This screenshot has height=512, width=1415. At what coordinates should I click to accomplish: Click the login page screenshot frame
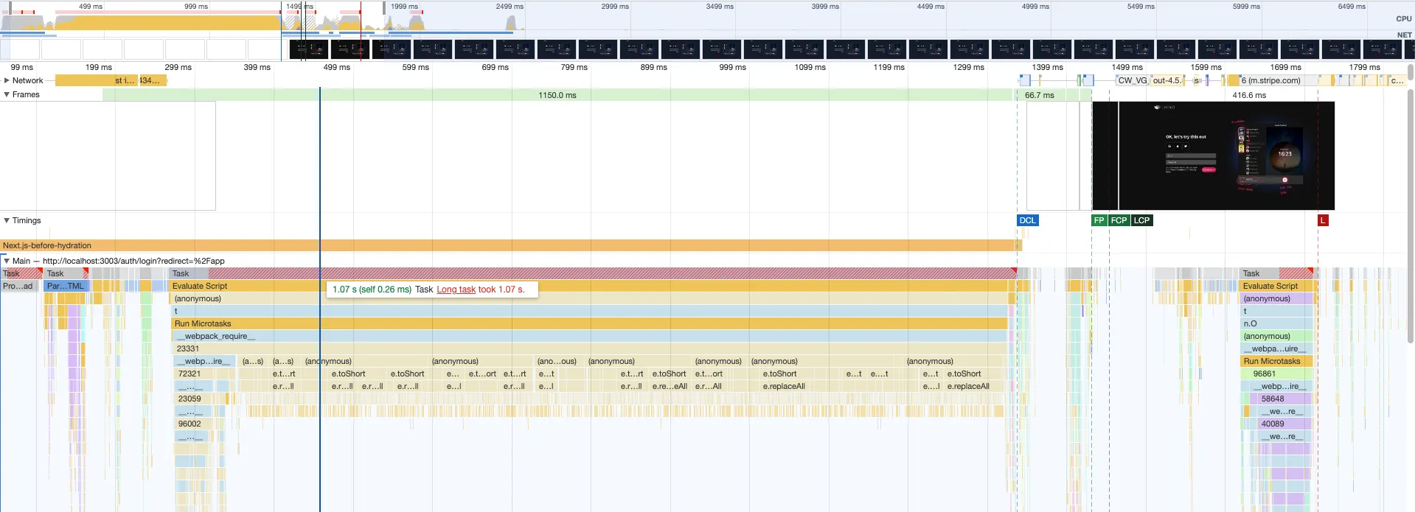[x=1213, y=155]
